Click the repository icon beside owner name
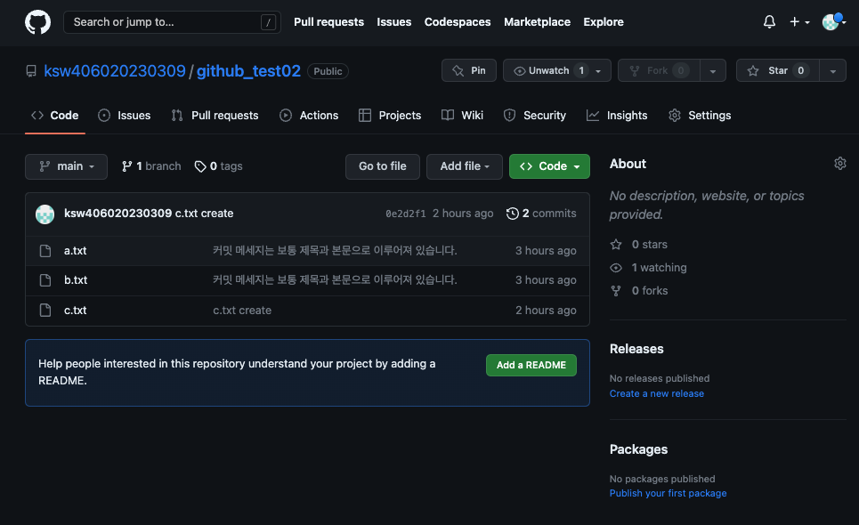 [x=31, y=71]
